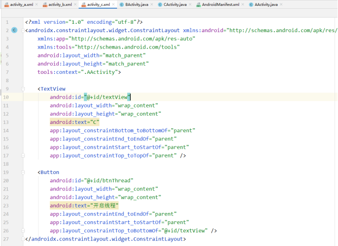Click the closing fold marker on line 27
This screenshot has height=246, width=338.
[23, 239]
